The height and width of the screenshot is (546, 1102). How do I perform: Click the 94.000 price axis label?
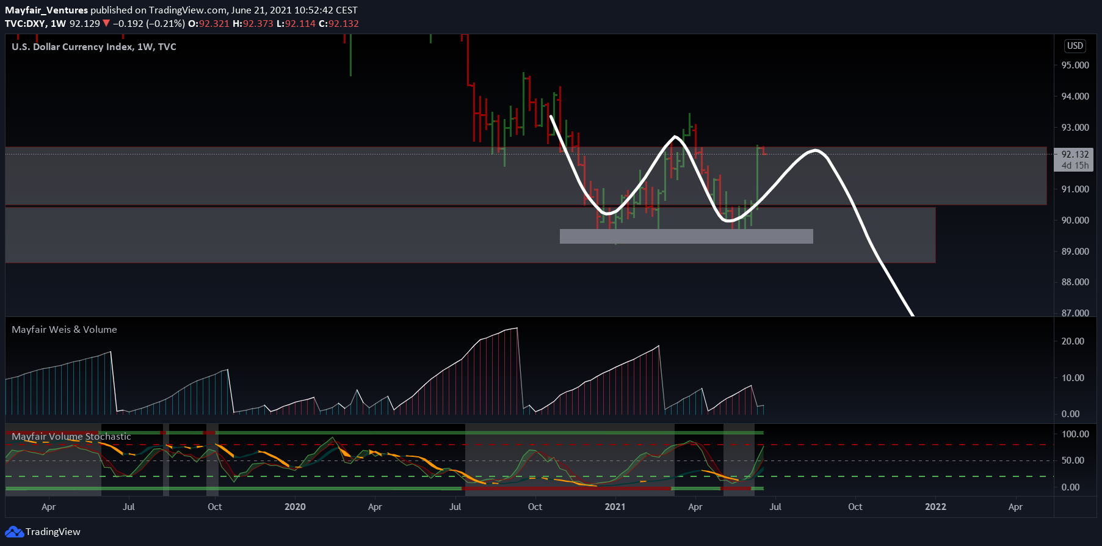coord(1075,96)
